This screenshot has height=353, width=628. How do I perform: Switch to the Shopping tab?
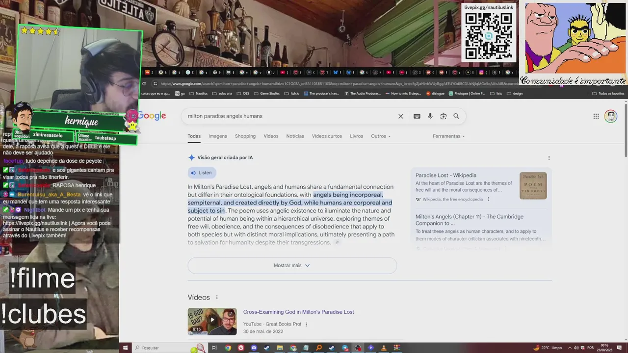click(x=245, y=136)
